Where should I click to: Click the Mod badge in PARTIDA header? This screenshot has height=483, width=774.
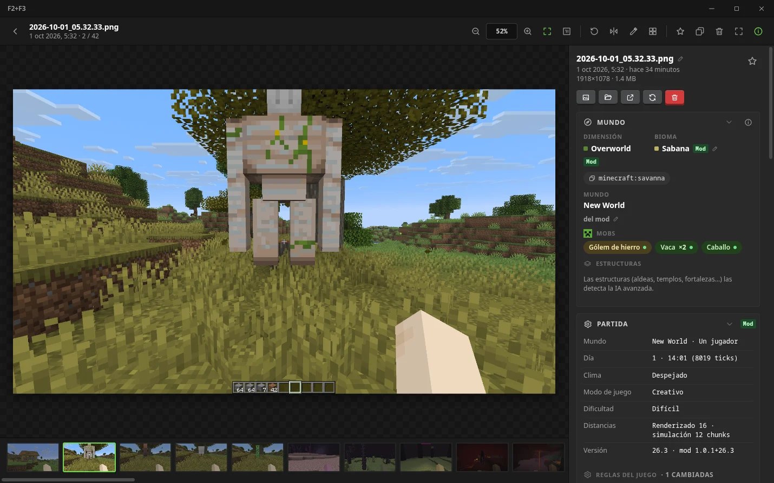click(x=748, y=324)
